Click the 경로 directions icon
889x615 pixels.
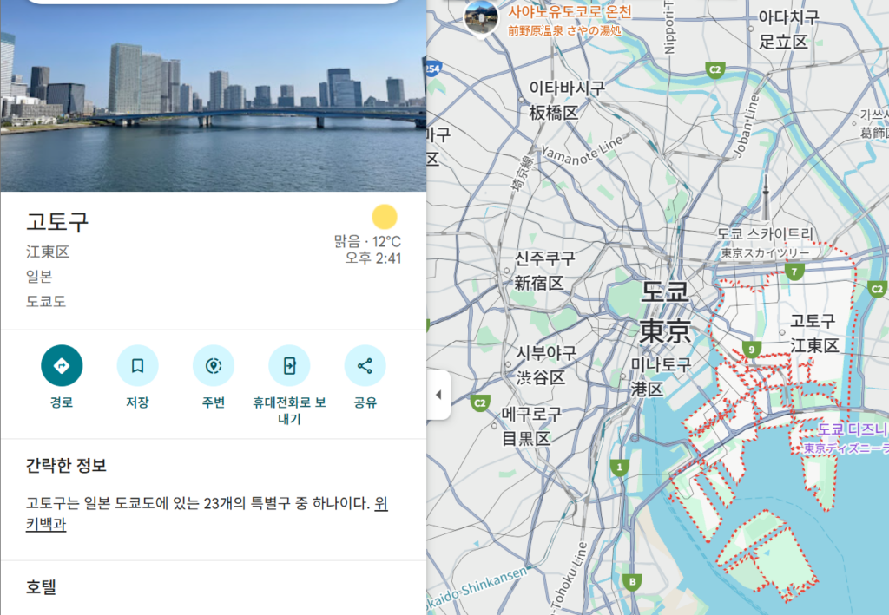click(62, 366)
